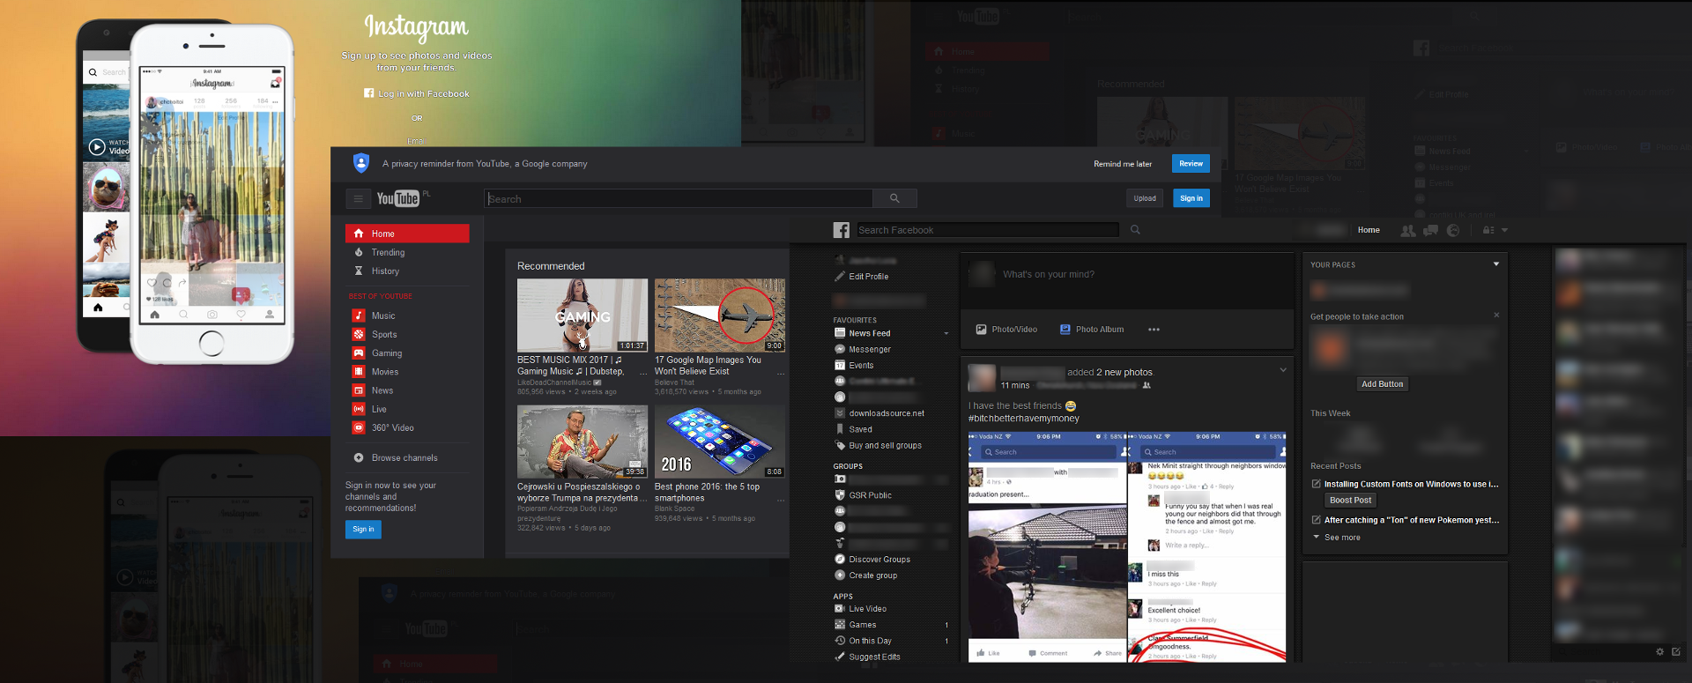The width and height of the screenshot is (1692, 683).
Task: Open Best phone 2016 video thumbnail
Action: coord(720,442)
